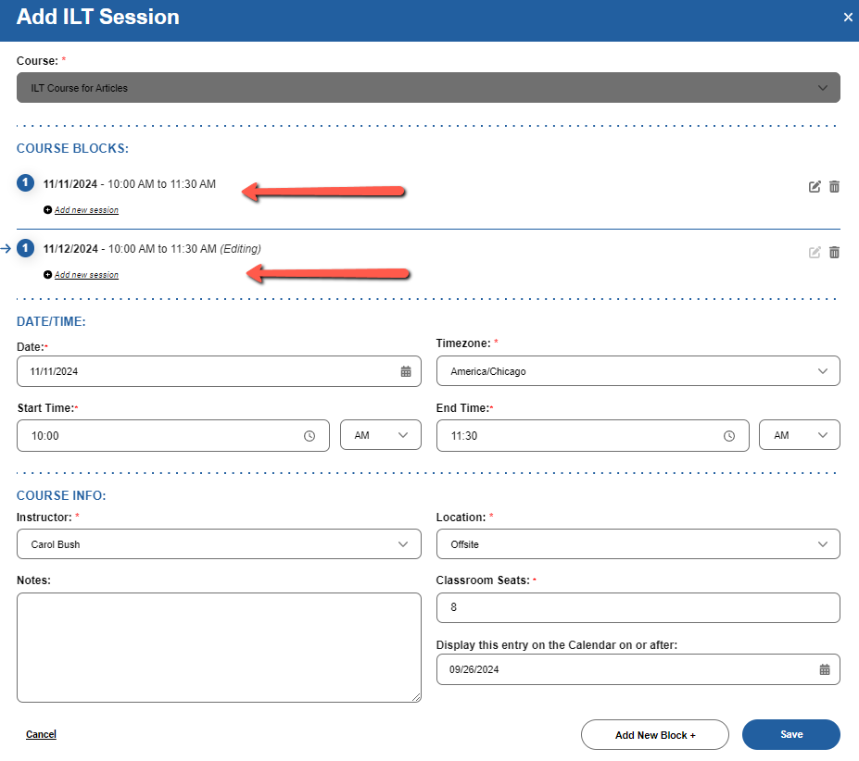
Task: Click Add New Block +
Action: (x=654, y=734)
